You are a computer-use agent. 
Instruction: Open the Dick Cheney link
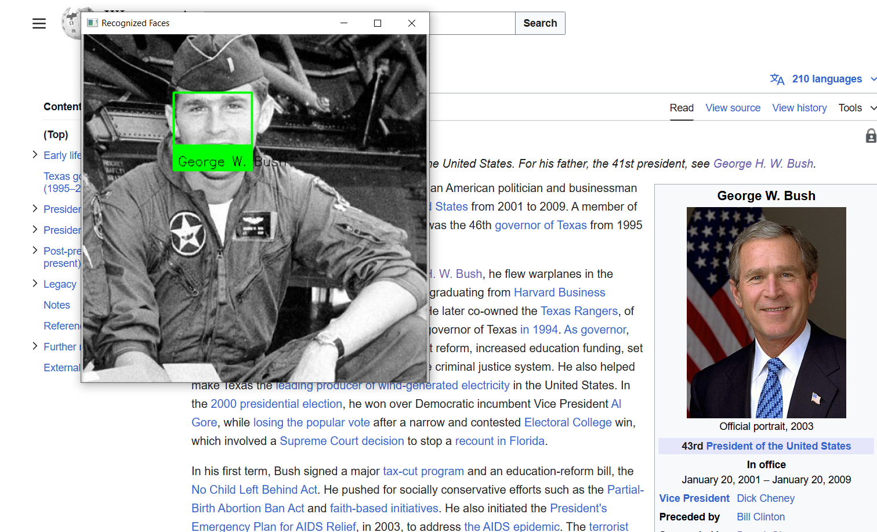click(766, 498)
